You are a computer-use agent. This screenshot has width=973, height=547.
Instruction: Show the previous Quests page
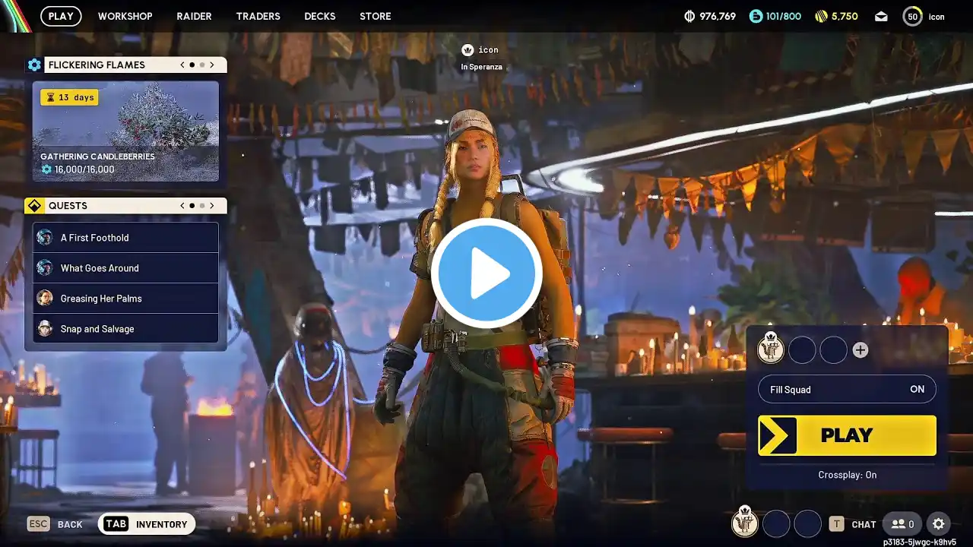point(182,206)
